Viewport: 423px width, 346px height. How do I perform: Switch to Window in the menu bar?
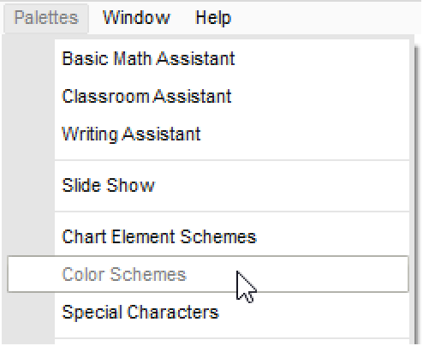pyautogui.click(x=136, y=18)
